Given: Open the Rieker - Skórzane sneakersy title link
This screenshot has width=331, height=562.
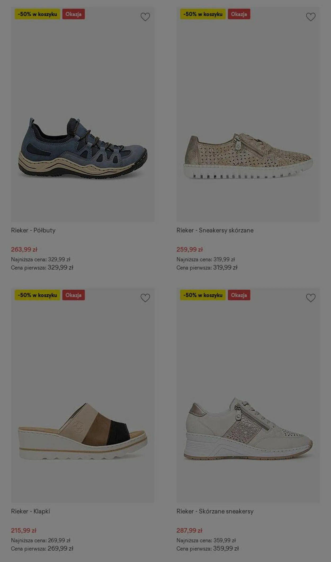Looking at the screenshot, I should point(215,511).
